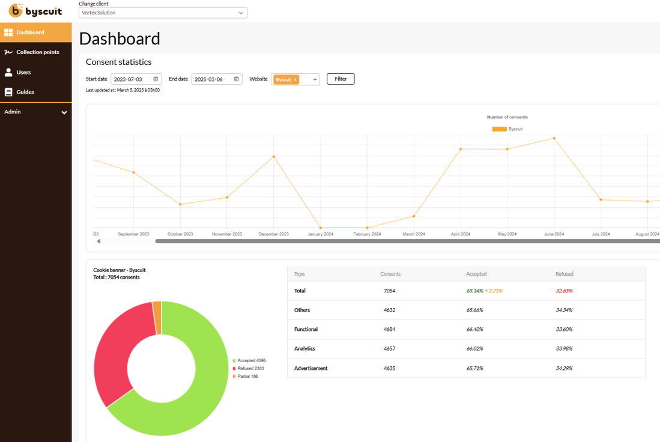Click the Others row label

pos(302,310)
